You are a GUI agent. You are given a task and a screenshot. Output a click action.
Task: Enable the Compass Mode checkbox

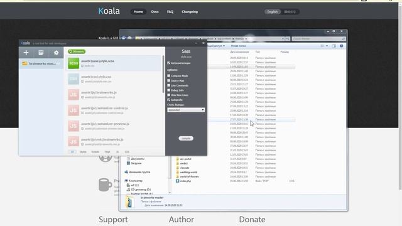point(169,75)
